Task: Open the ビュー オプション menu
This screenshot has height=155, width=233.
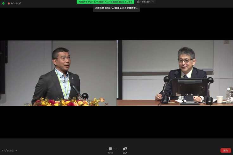Action: pyautogui.click(x=143, y=2)
